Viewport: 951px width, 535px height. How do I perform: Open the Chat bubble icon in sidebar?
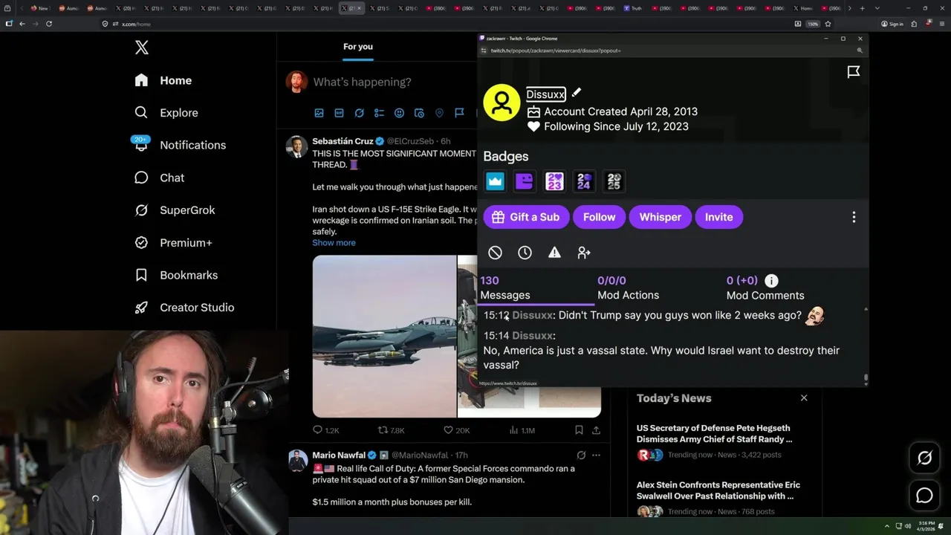[141, 178]
